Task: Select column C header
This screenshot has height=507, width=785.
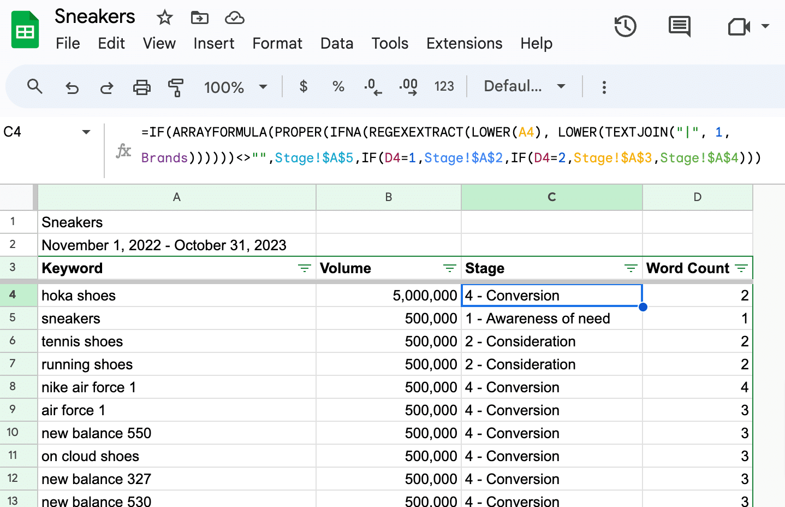Action: click(552, 197)
